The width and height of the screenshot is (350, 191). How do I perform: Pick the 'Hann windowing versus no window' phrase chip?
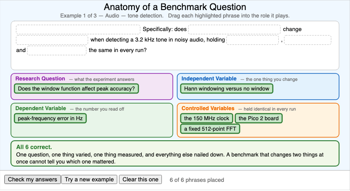point(227,89)
